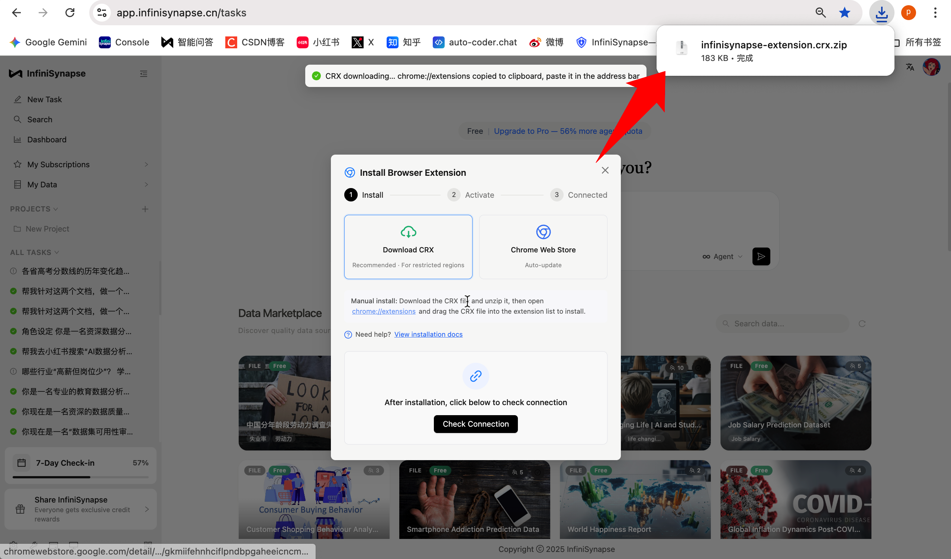Add a project with the plus icon
Screen dimensions: 951x559
[145, 209]
